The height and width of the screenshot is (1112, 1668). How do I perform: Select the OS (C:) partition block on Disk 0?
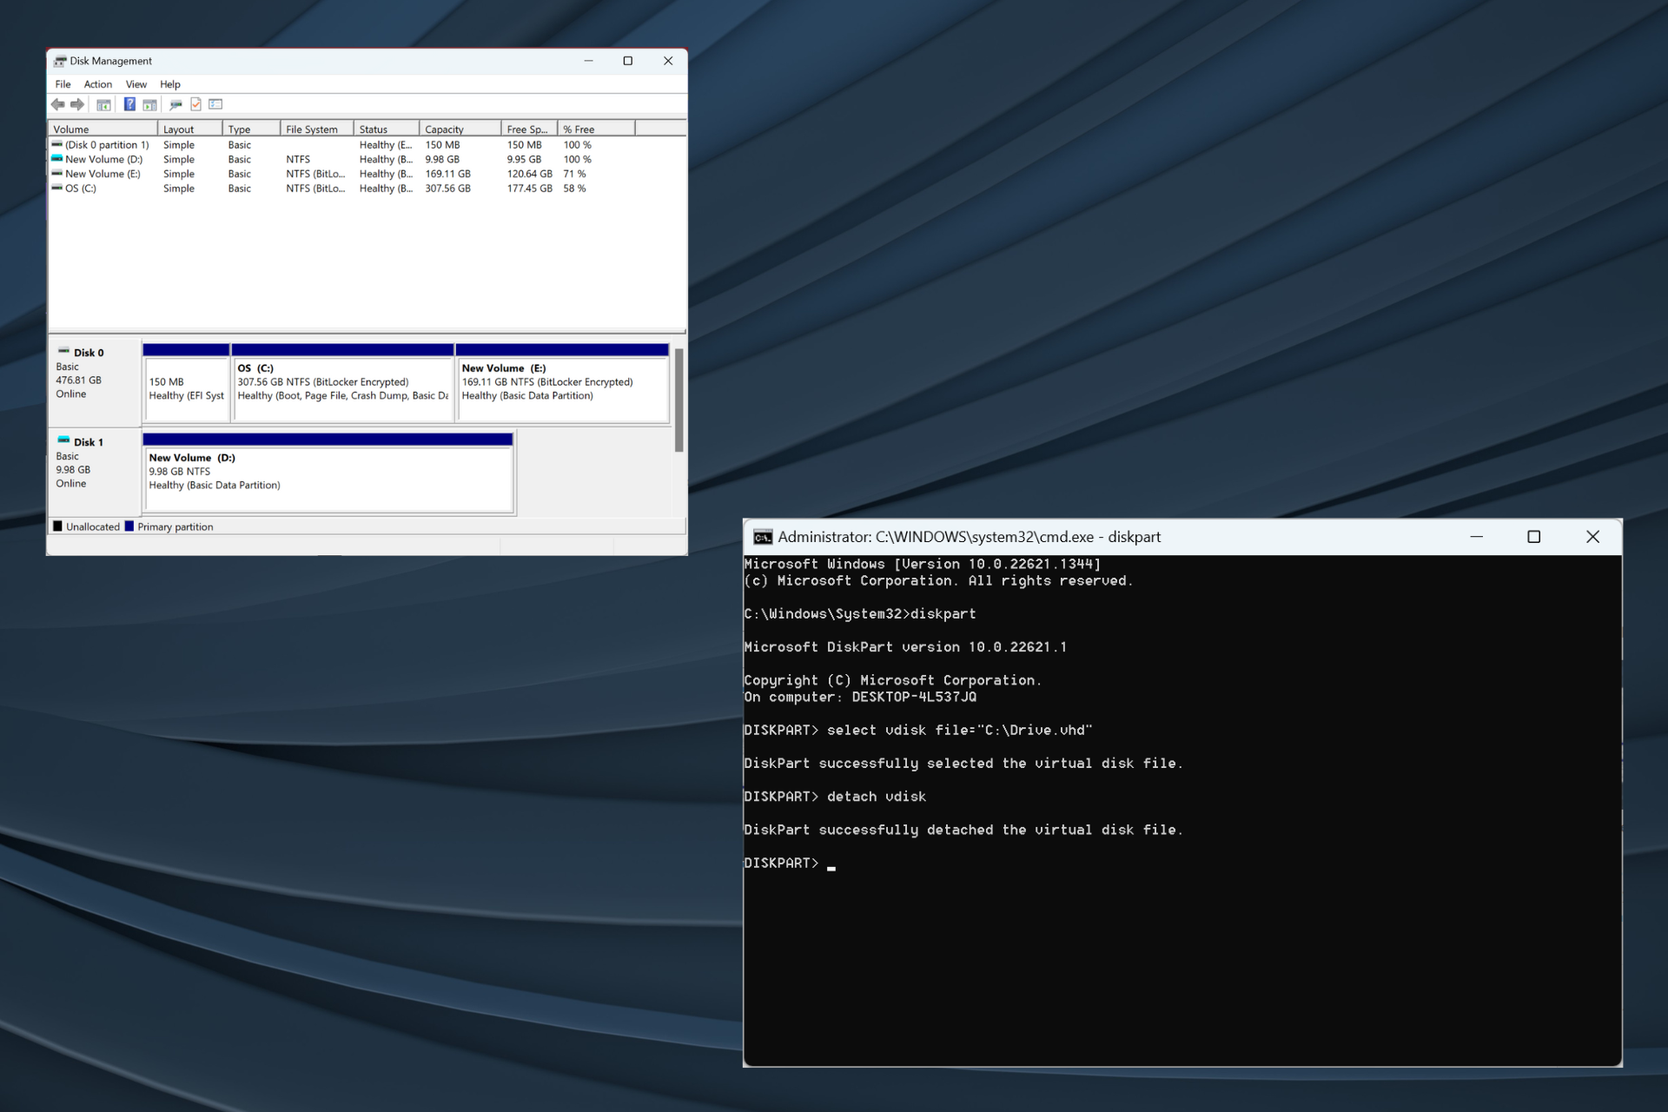(x=342, y=382)
